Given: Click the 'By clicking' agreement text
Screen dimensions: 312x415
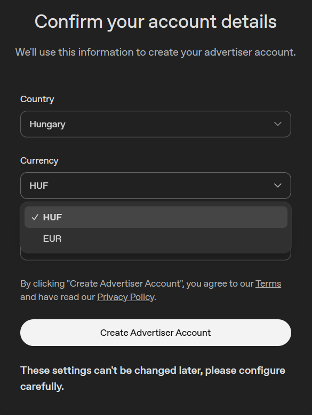Looking at the screenshot, I should 151,290.
